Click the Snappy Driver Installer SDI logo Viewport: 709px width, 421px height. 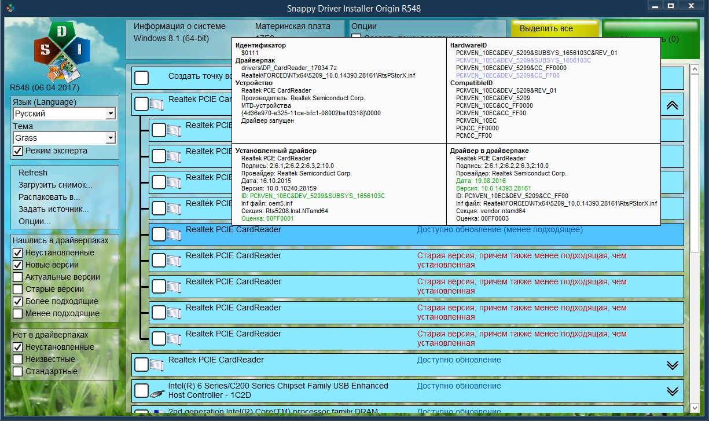coord(62,51)
